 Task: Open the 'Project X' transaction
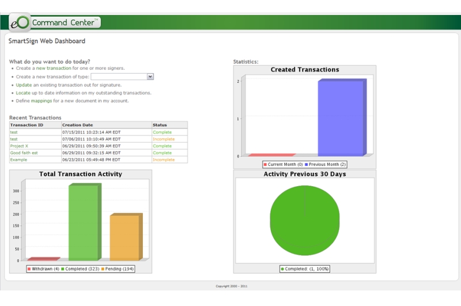[x=19, y=146]
